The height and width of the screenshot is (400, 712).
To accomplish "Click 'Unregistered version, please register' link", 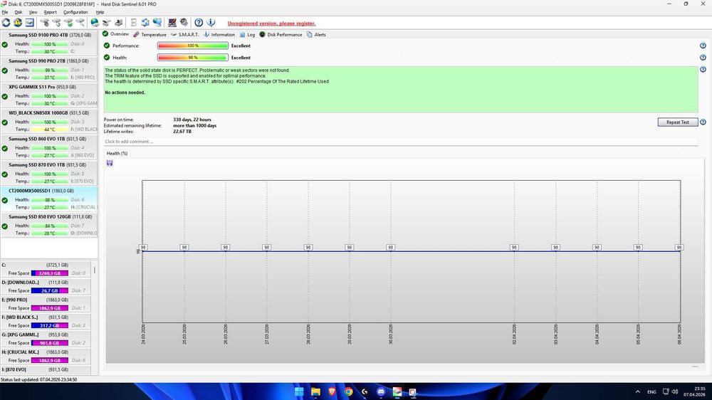I will 271,23.
